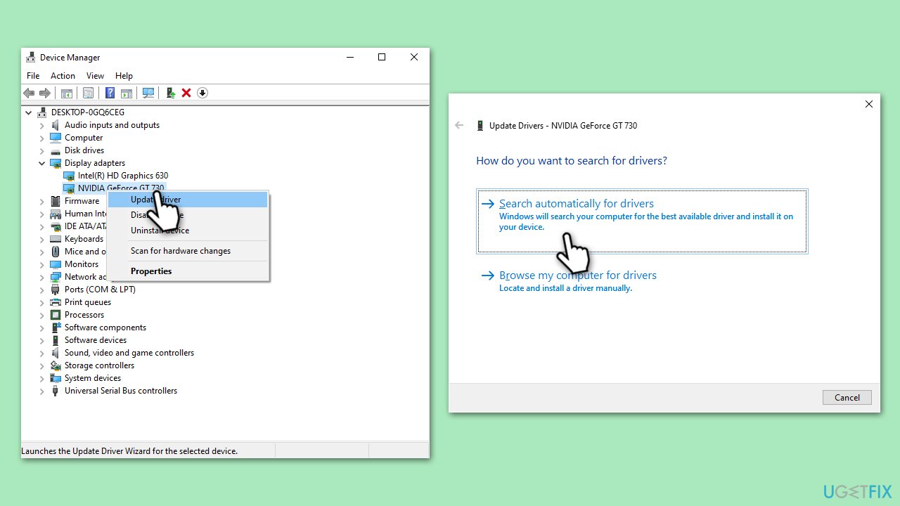Viewport: 900px width, 506px height.
Task: Close the Update Drivers dialog with X
Action: (869, 104)
